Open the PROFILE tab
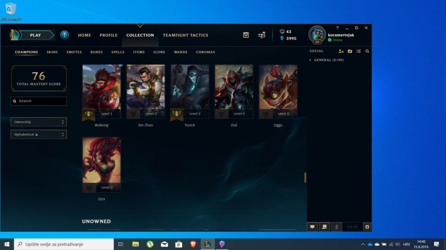 coord(108,35)
